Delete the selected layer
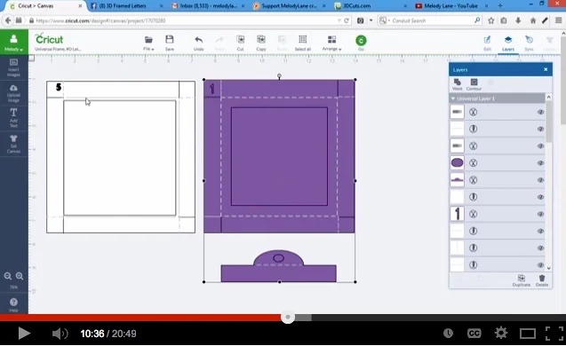 (541, 280)
